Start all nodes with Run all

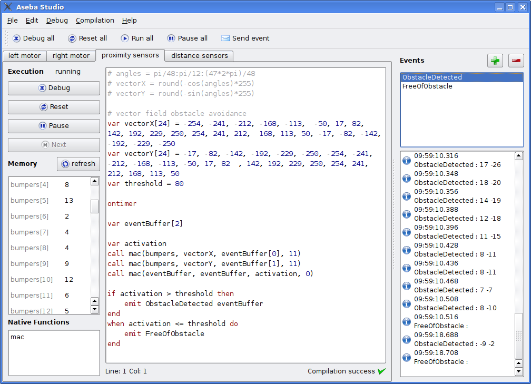[x=137, y=38]
